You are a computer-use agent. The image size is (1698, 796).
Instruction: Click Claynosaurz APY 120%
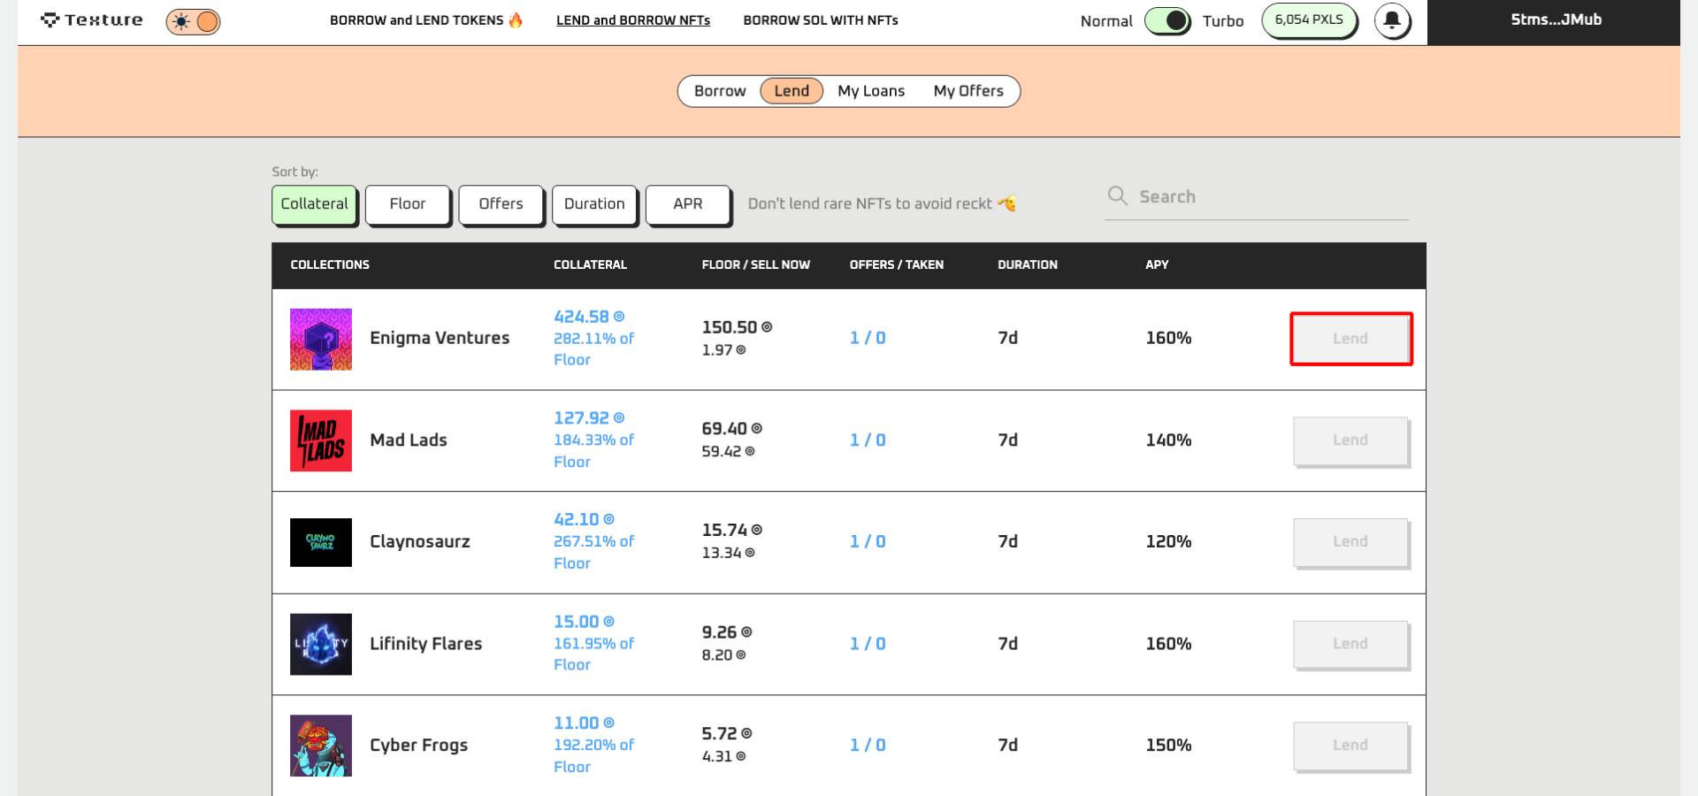[x=1168, y=541]
